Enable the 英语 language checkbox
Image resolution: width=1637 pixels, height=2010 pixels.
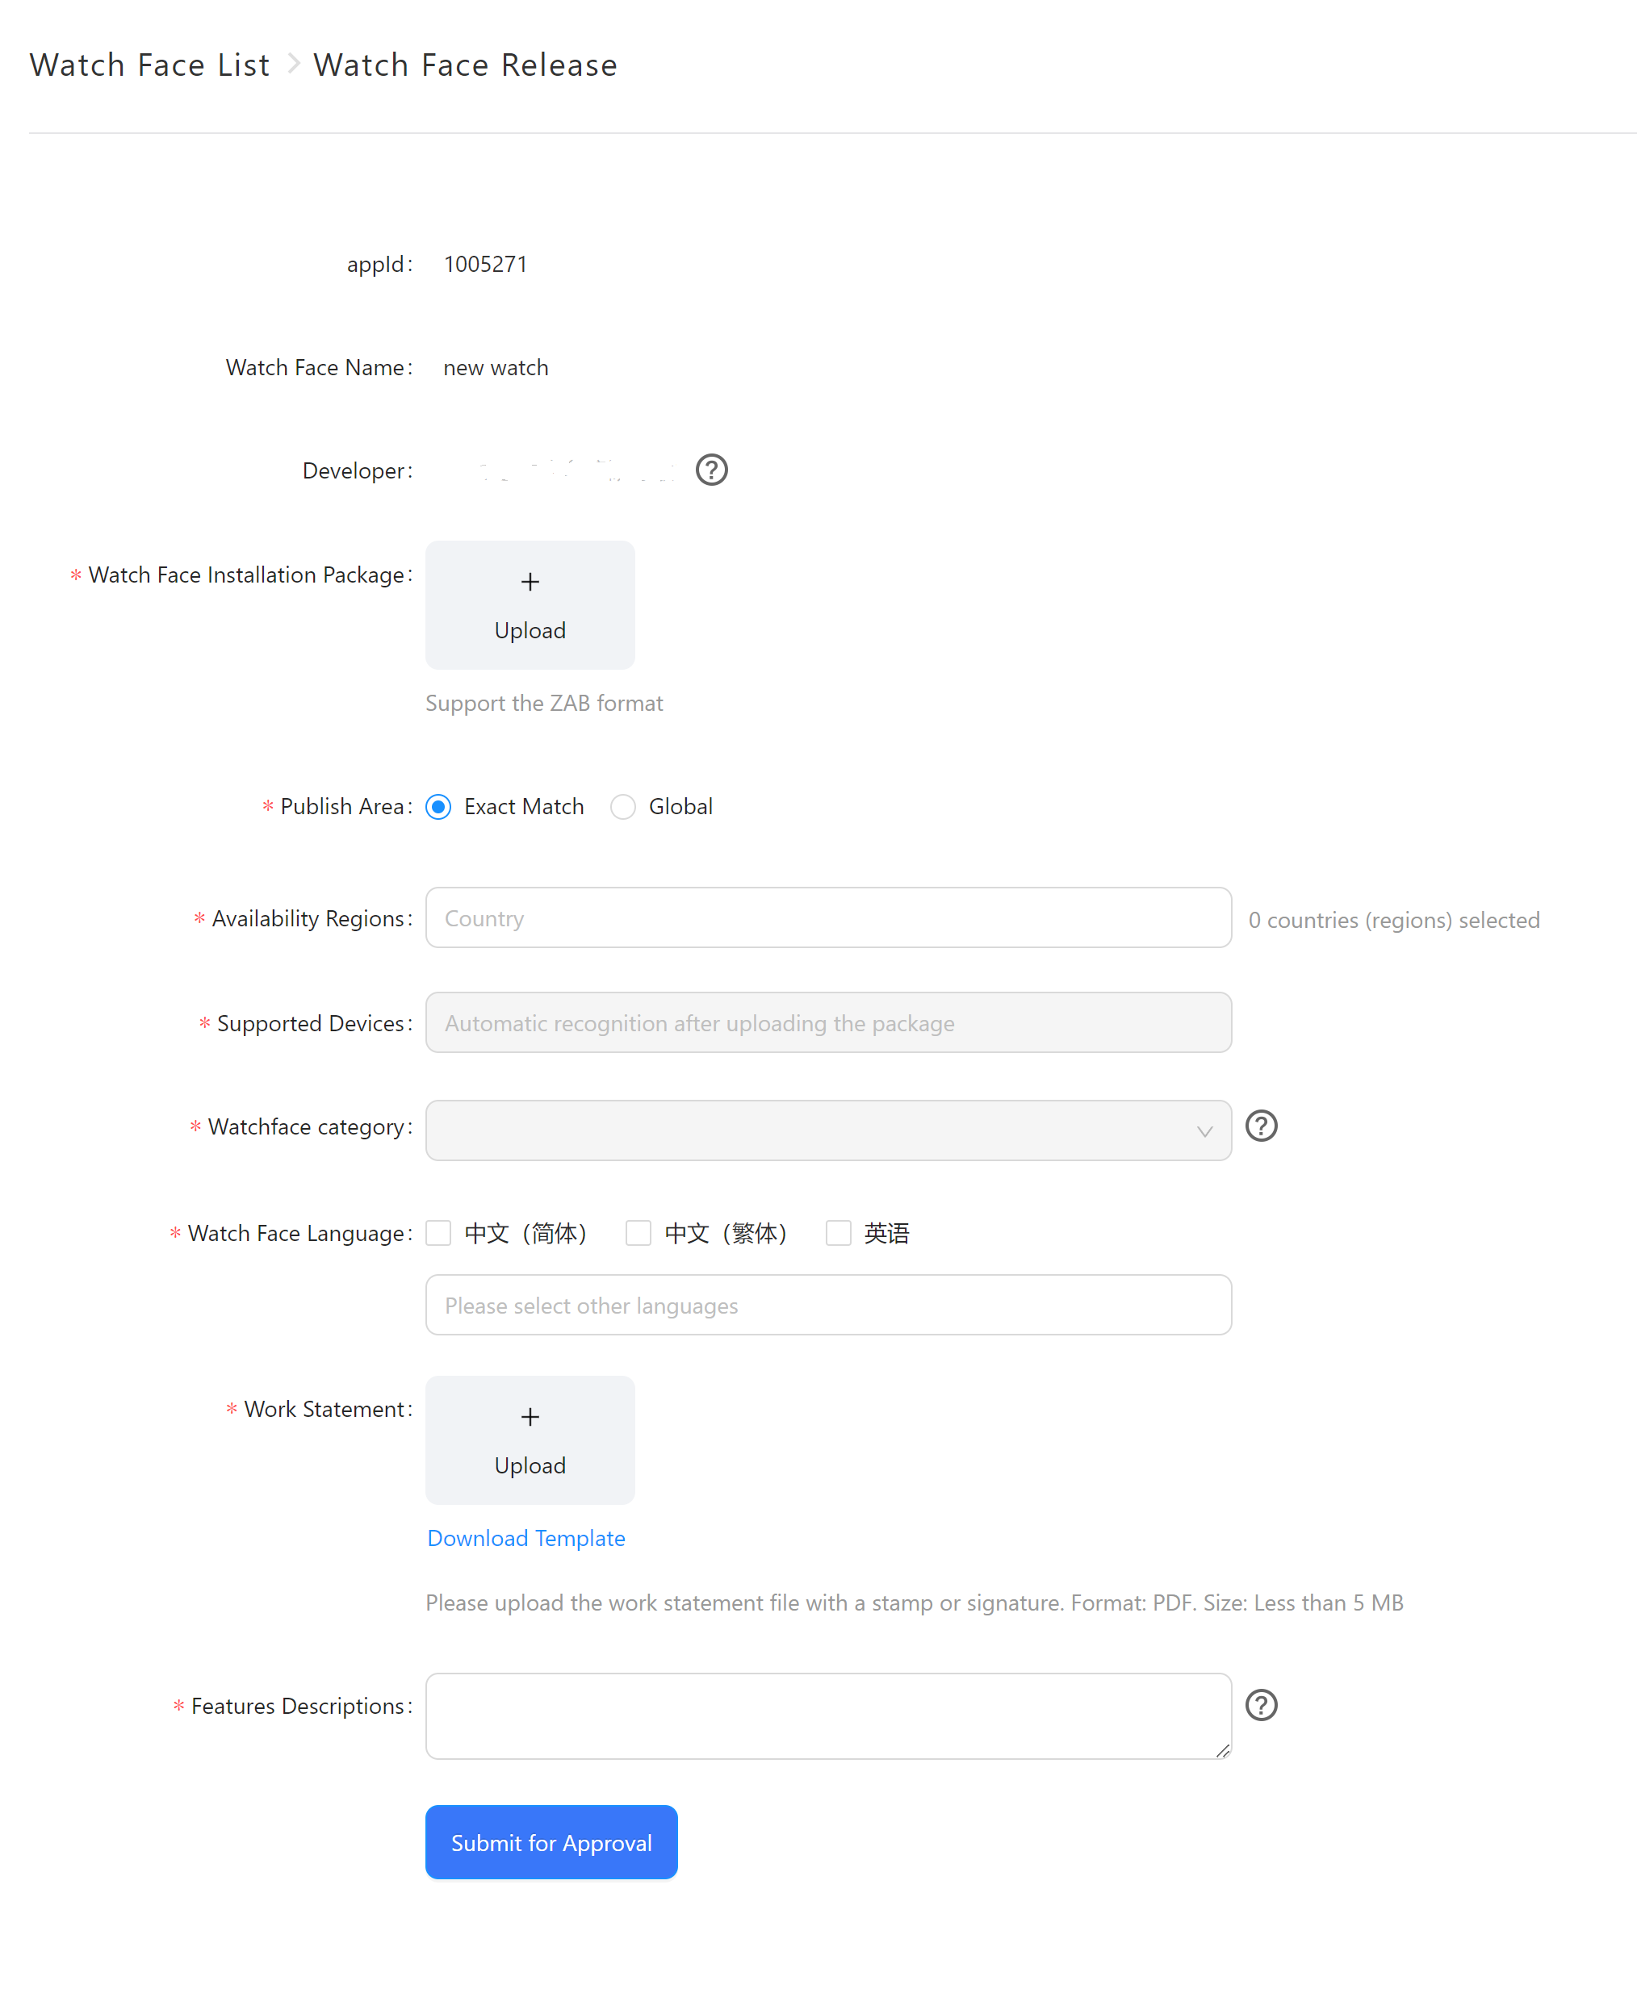pos(839,1233)
